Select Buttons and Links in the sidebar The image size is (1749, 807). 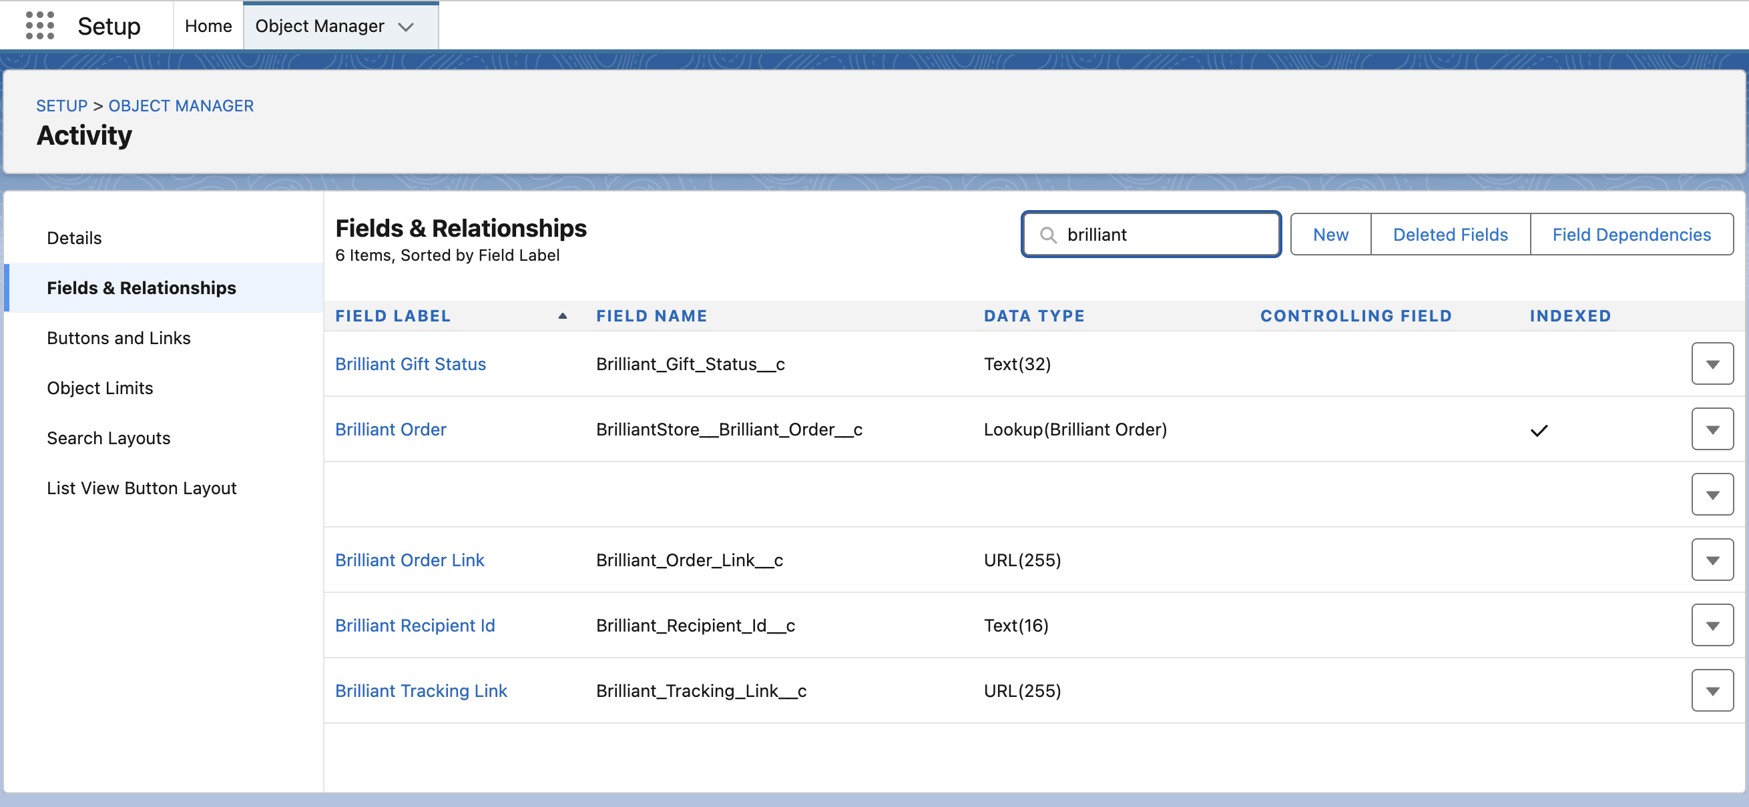point(119,337)
